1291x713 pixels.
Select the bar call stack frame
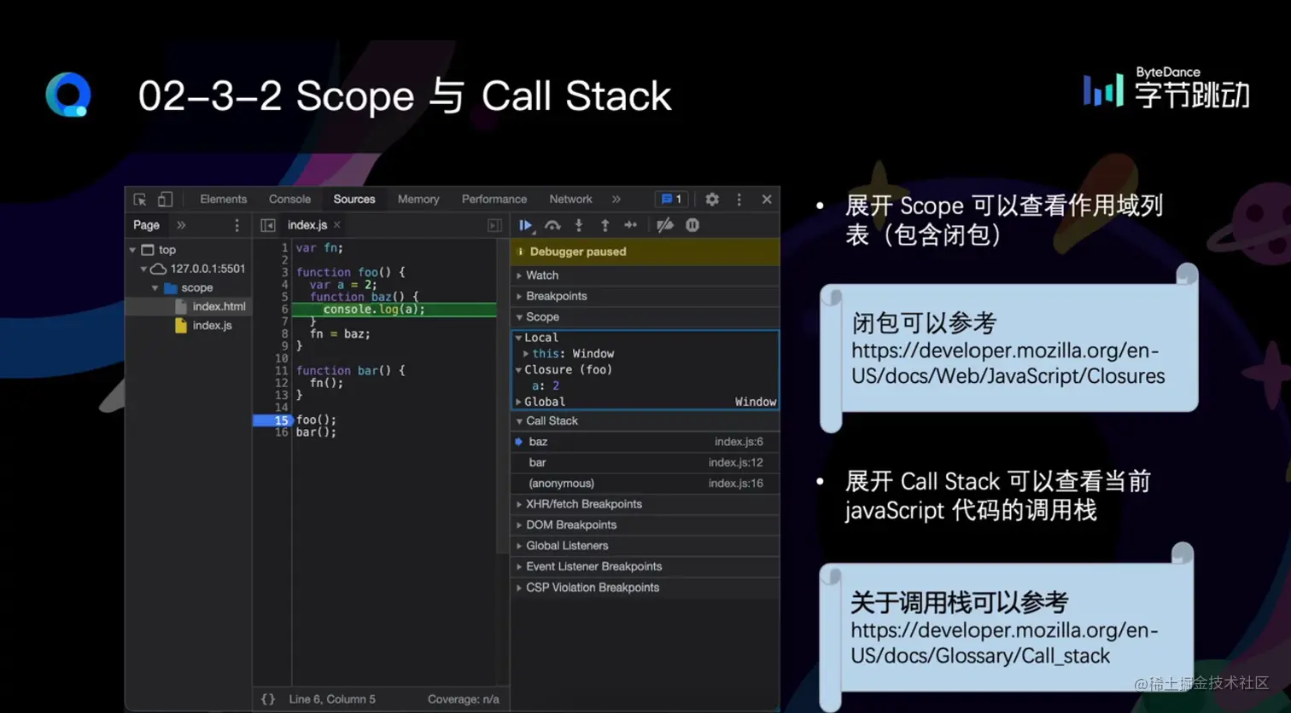pos(645,462)
